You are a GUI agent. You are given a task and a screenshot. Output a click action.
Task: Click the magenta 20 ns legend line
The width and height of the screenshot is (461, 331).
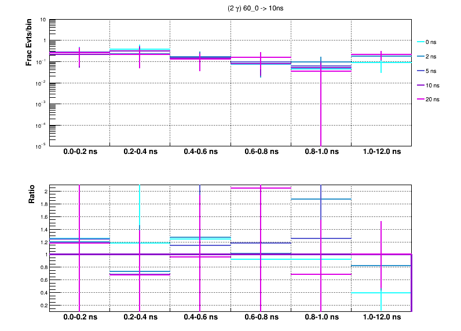tap(421, 100)
